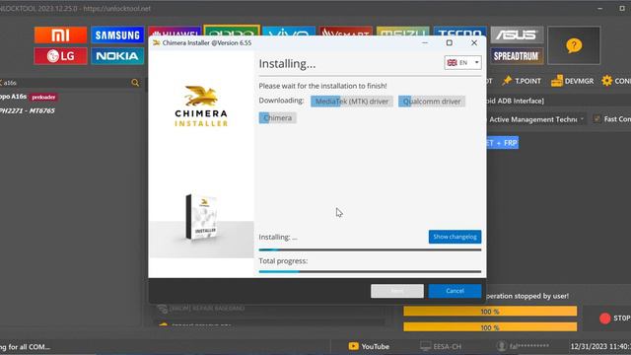631x355 pixels.
Task: Select the Vivo brand logo in UnlockTool
Action: (x=289, y=32)
